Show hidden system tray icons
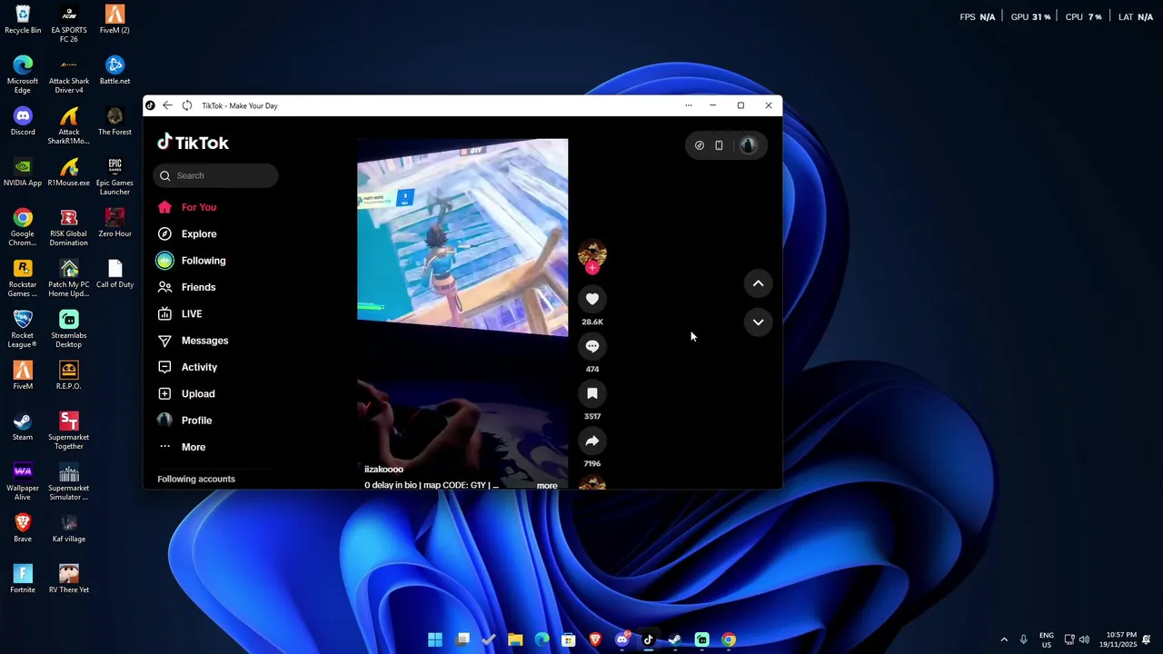Image resolution: width=1163 pixels, height=654 pixels. tap(1004, 639)
